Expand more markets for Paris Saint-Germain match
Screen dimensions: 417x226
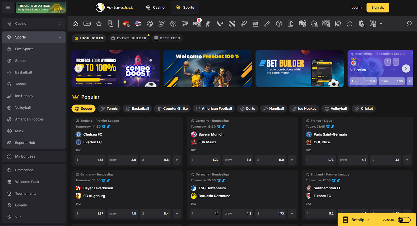(x=407, y=160)
